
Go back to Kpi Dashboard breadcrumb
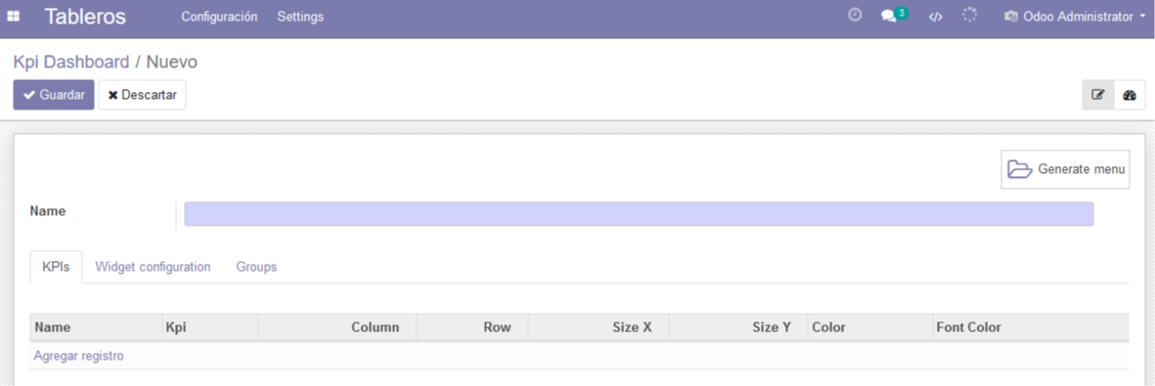point(71,62)
